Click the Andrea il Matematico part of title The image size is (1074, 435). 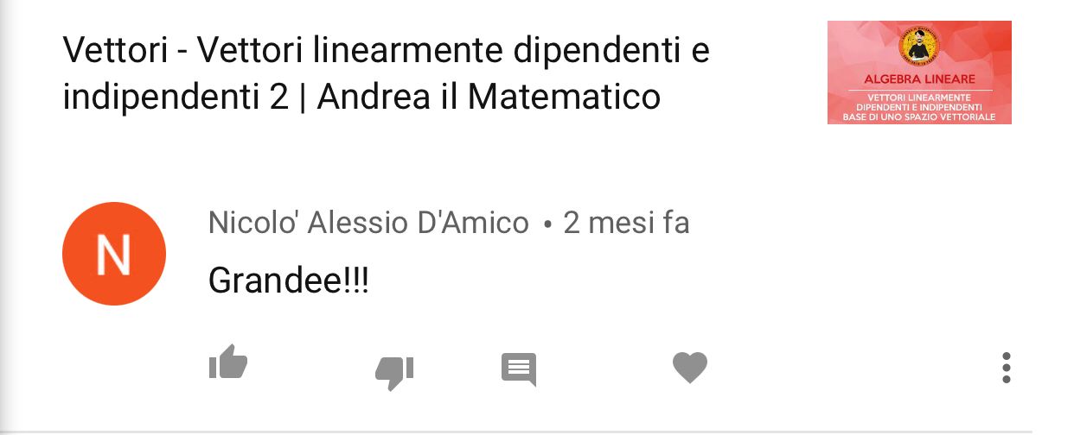pyautogui.click(x=489, y=97)
